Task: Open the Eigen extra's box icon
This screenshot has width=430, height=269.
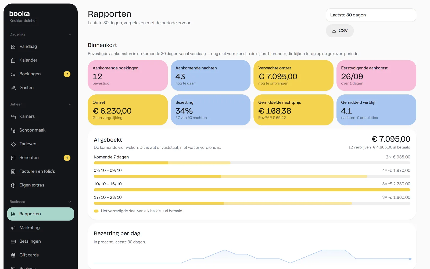Action: click(x=13, y=185)
